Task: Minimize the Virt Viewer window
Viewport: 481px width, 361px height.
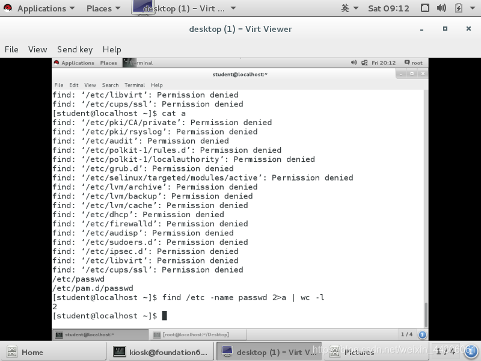Action: [422, 29]
